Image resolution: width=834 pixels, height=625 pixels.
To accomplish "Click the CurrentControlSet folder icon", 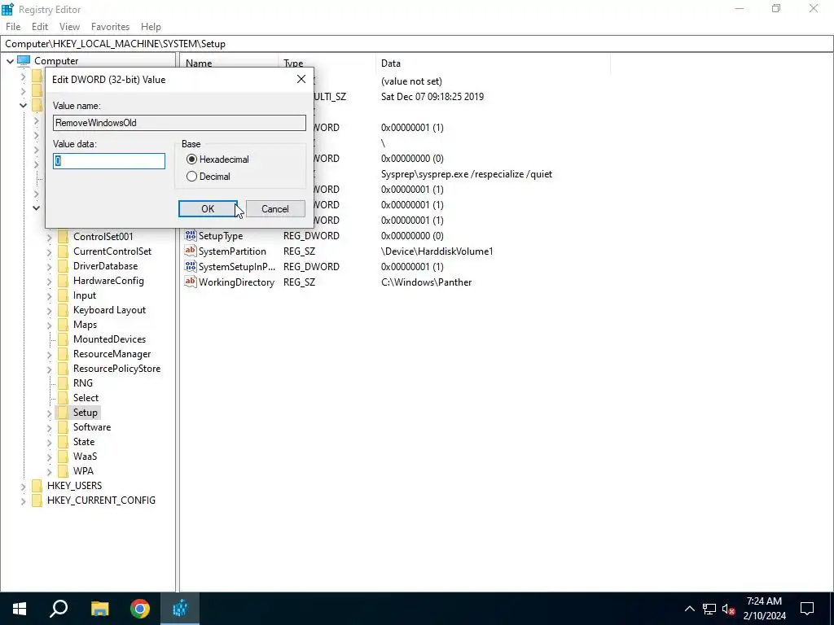I will coord(63,251).
